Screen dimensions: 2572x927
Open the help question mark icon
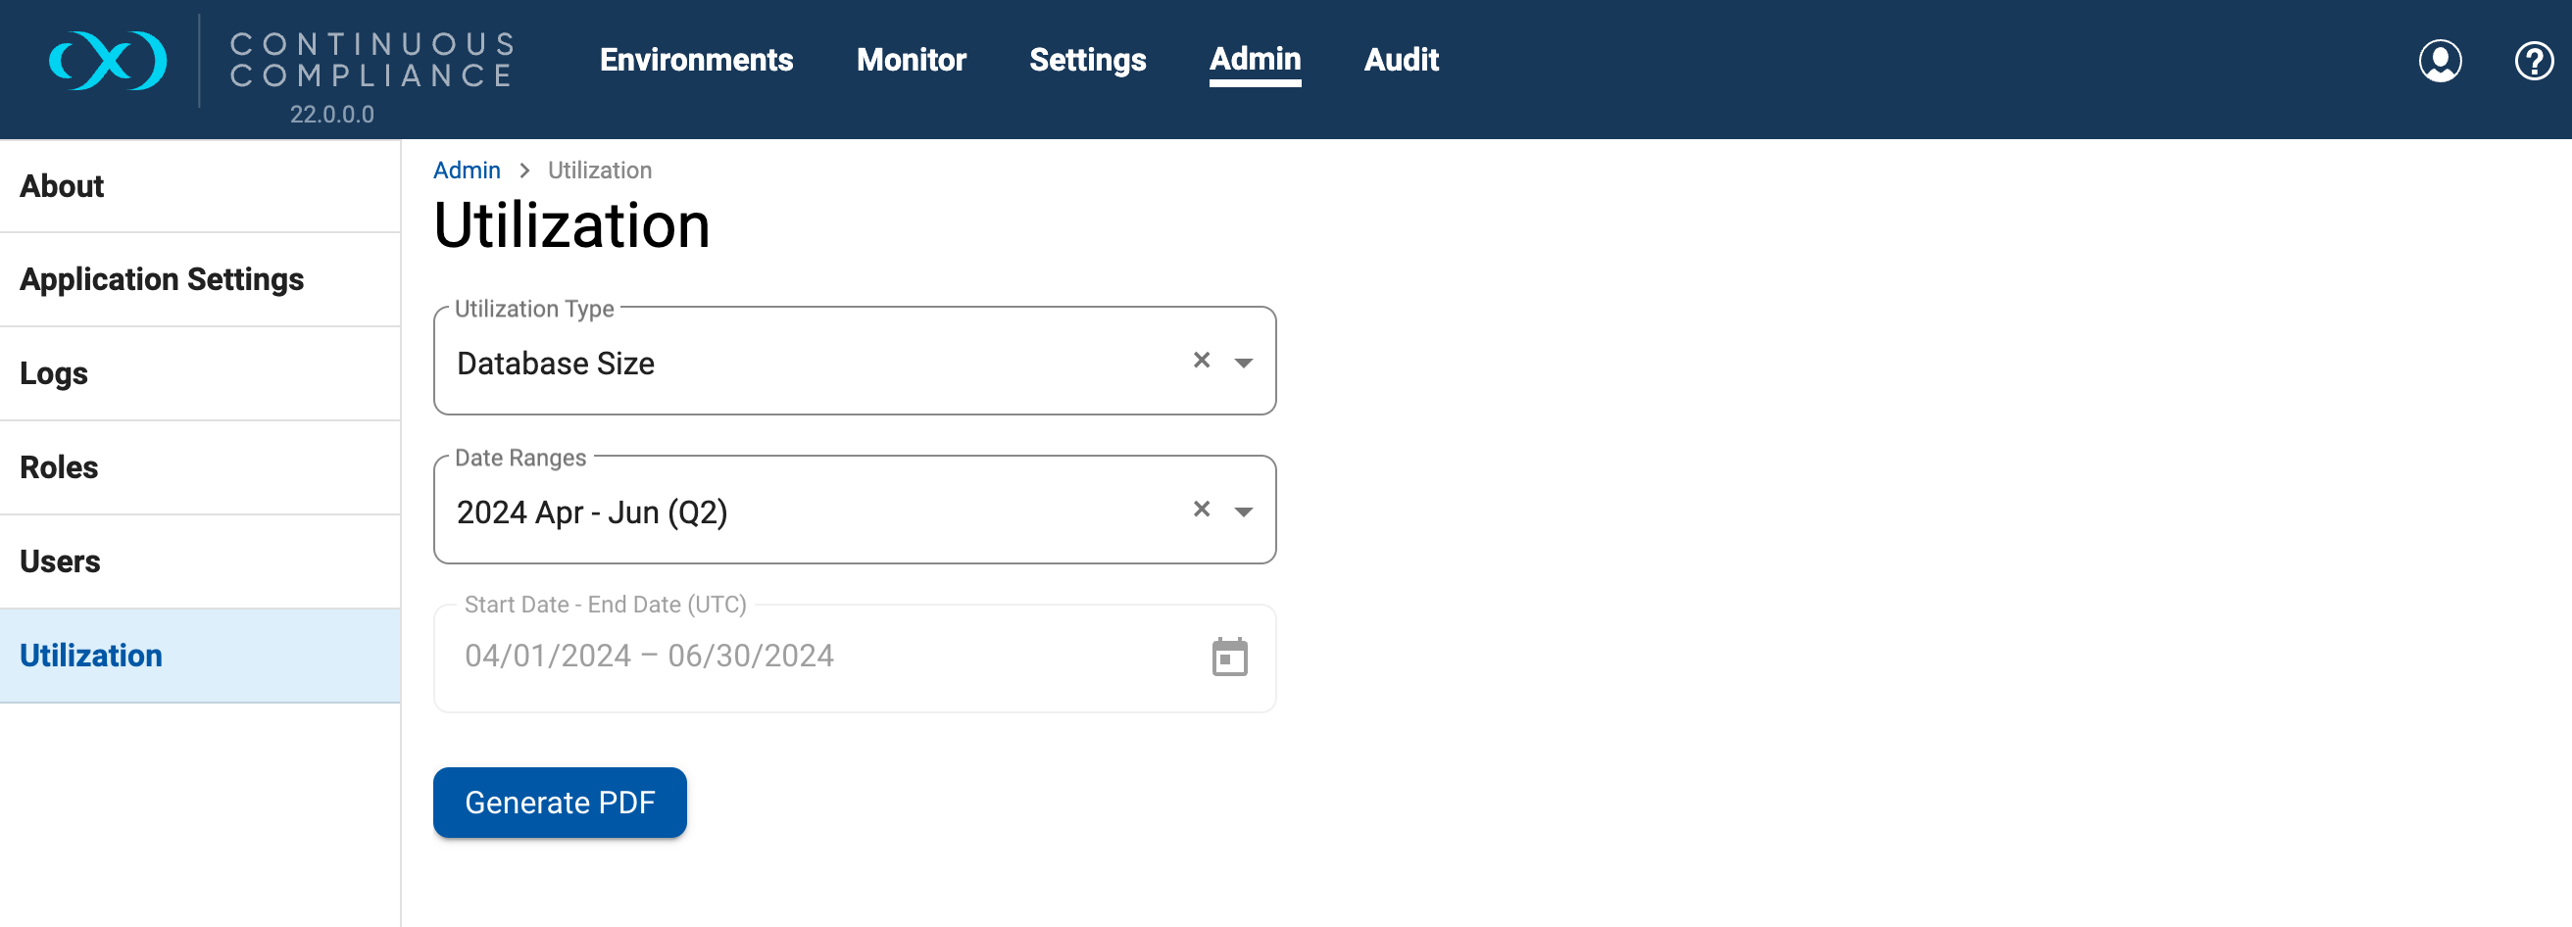click(2532, 61)
